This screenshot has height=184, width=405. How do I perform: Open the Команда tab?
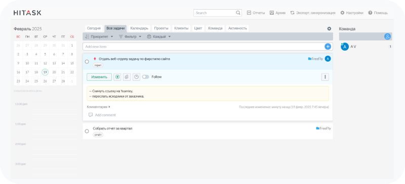point(215,28)
